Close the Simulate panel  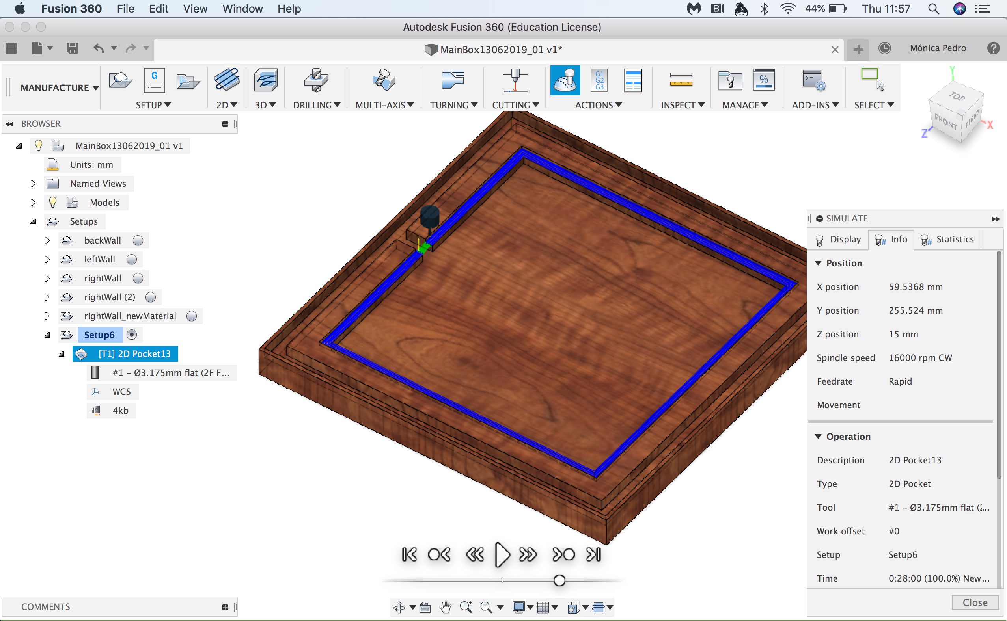coord(975,602)
